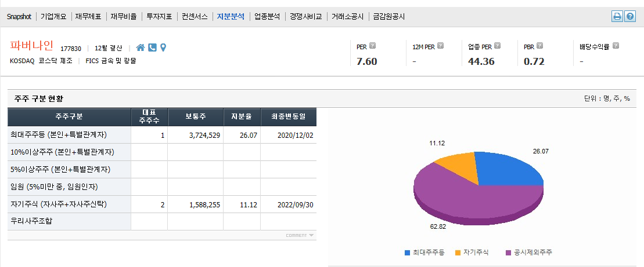Open the help icon beside 배당수익률
The image size is (644, 267).
pos(616,45)
